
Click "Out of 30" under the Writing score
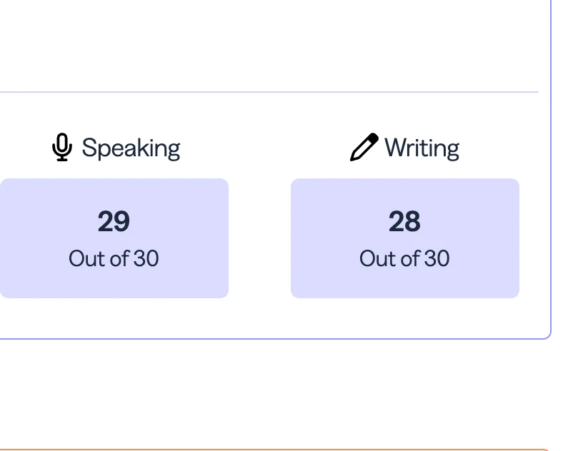pos(404,258)
